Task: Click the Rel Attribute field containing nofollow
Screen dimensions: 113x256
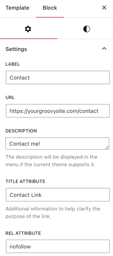Action: click(58, 246)
